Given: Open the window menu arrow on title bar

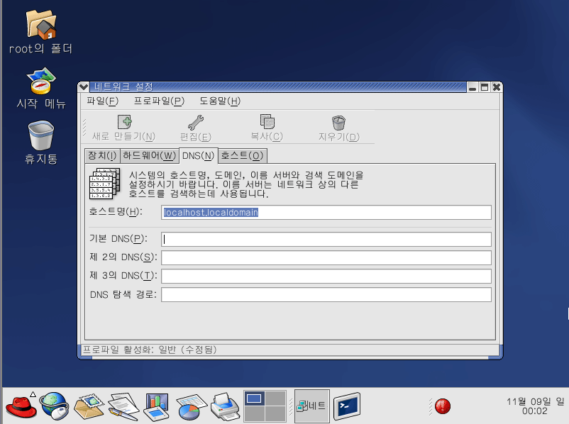Looking at the screenshot, I should click(84, 87).
